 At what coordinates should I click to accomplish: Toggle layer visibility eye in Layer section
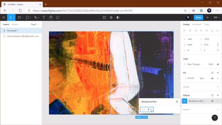[x=218, y=64]
